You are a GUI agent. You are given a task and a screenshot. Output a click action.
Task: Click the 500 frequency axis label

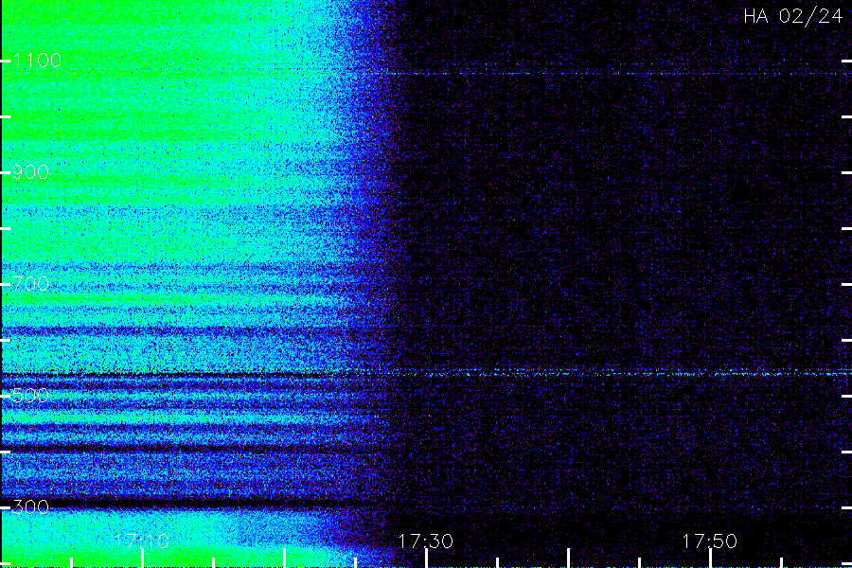tap(30, 395)
